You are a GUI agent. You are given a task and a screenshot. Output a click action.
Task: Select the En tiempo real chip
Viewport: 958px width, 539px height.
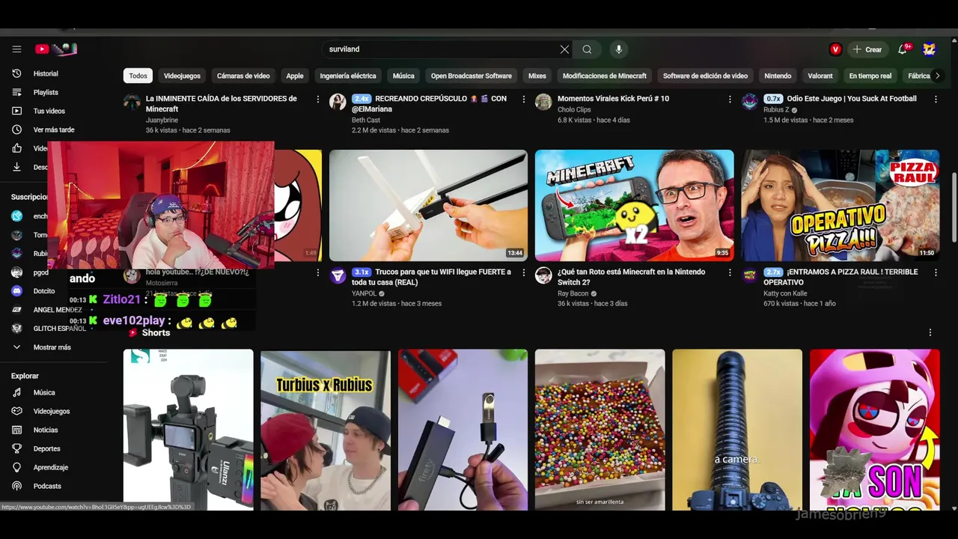[x=870, y=76]
